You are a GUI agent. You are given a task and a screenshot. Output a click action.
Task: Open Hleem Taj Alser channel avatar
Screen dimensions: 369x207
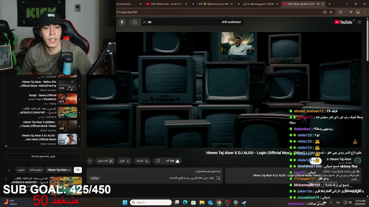point(357,161)
